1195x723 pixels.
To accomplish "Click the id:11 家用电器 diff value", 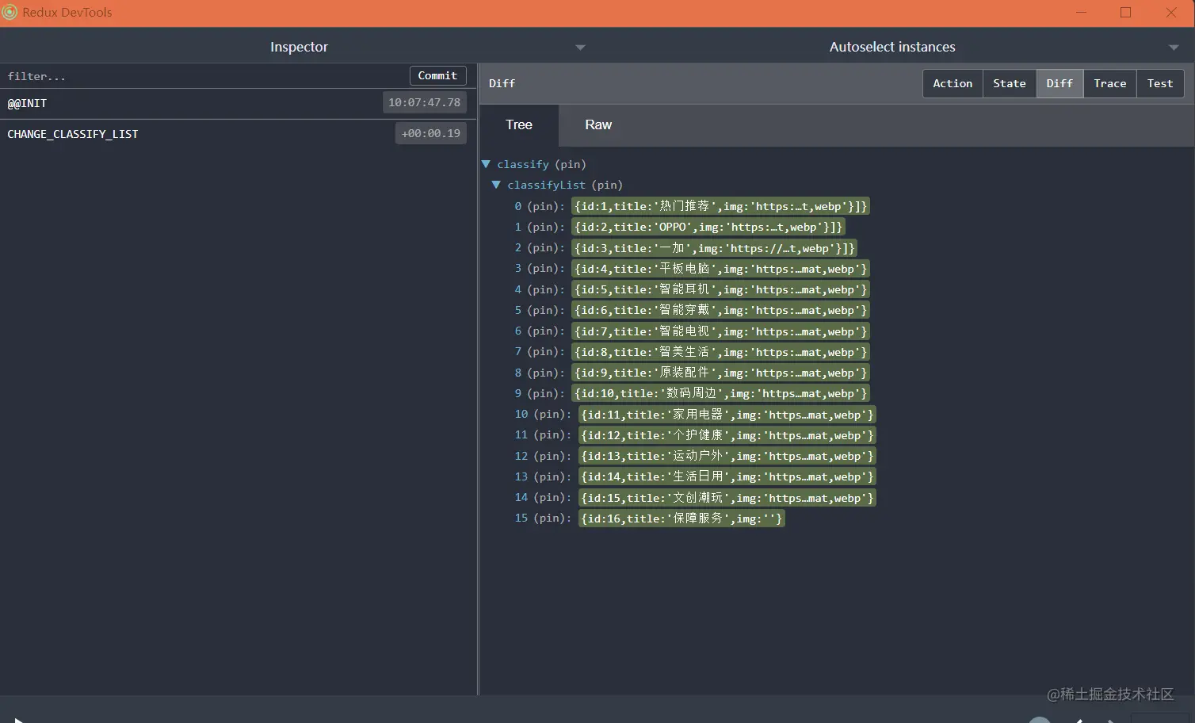I will pos(727,415).
